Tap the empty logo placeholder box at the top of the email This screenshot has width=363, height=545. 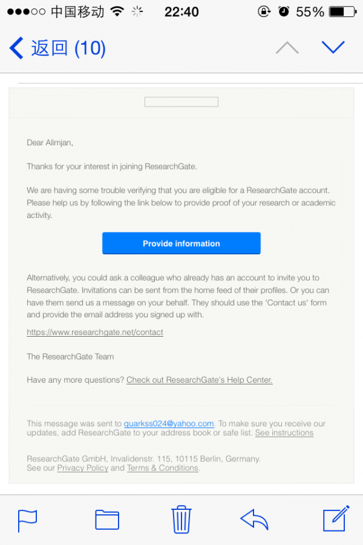pyautogui.click(x=181, y=102)
